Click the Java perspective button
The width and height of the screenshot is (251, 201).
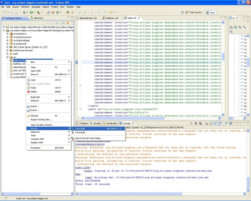tap(211, 12)
